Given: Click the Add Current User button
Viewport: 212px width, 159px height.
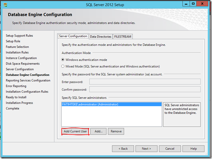Looking at the screenshot, I should 75,131.
